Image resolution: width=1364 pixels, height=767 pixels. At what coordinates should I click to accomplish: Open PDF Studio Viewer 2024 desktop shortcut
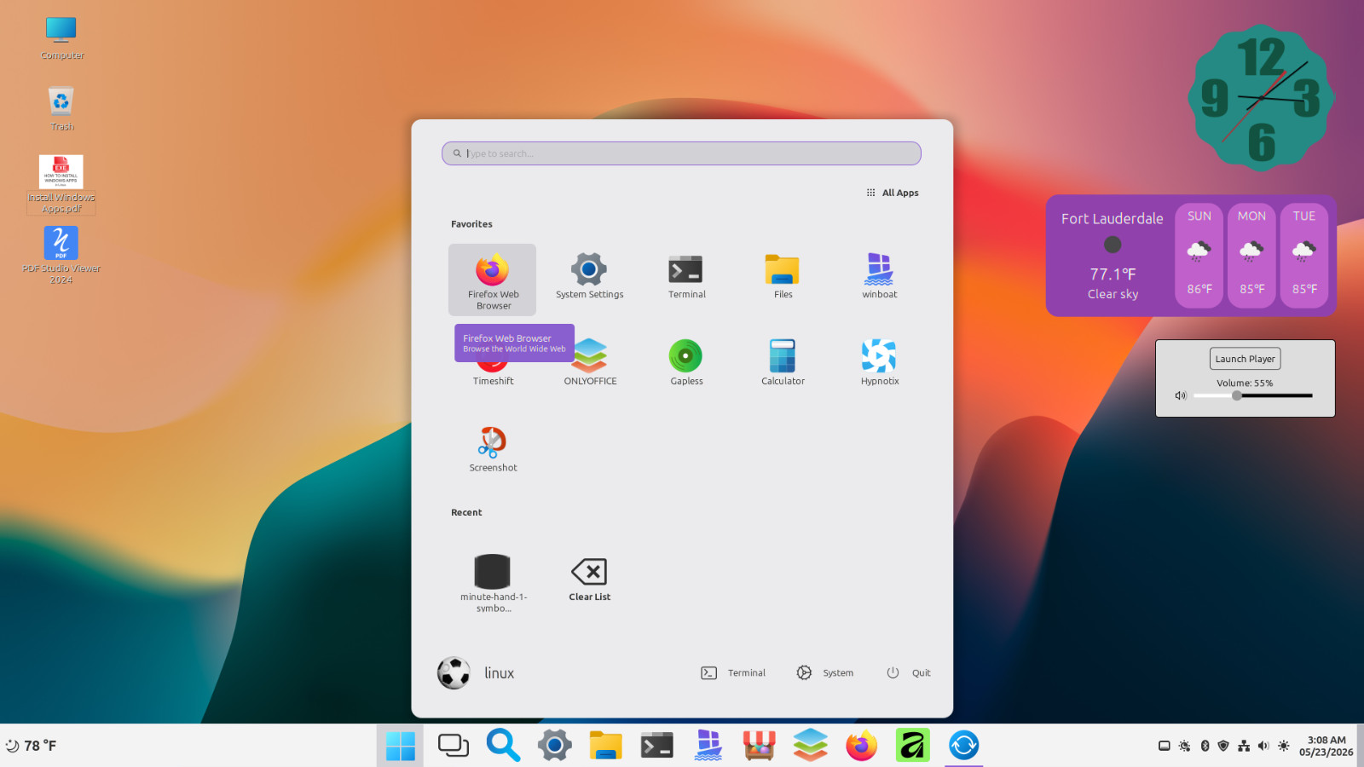click(61, 255)
